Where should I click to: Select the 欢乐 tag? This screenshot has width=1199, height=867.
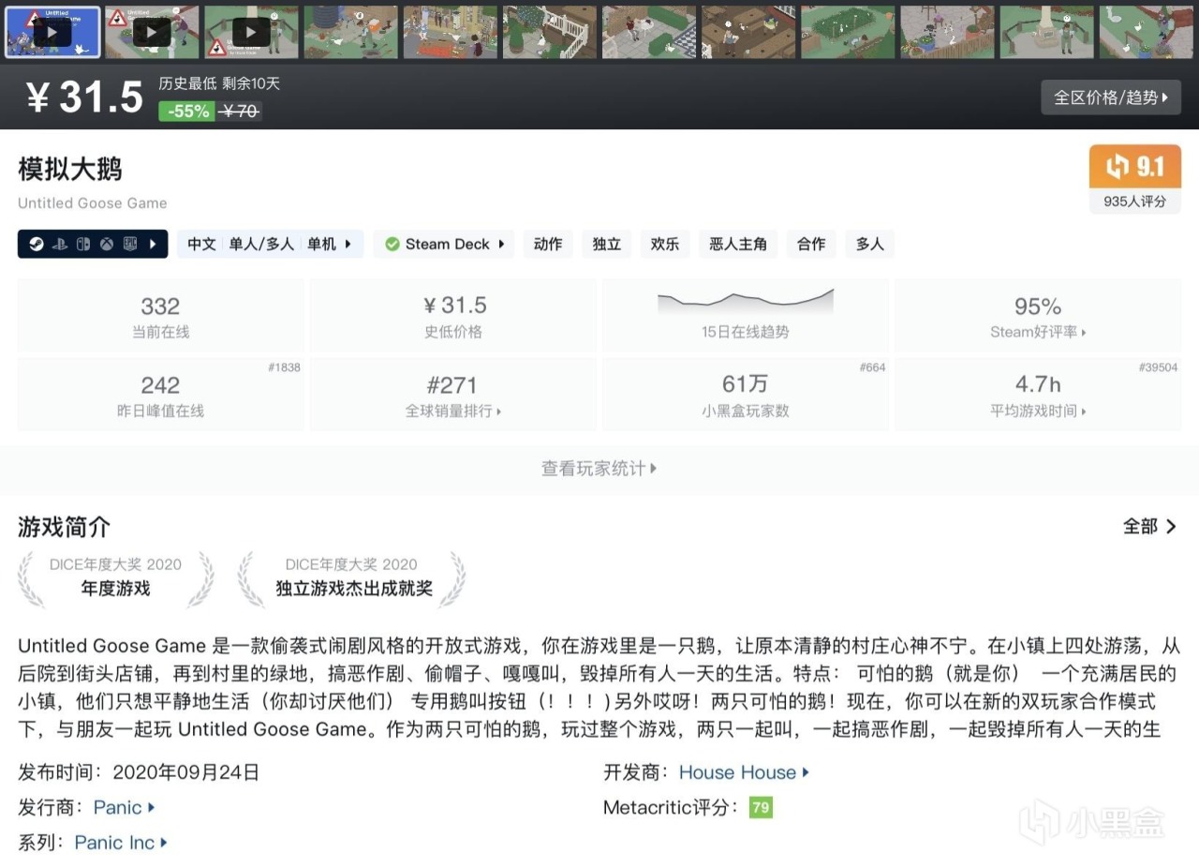[x=665, y=244]
